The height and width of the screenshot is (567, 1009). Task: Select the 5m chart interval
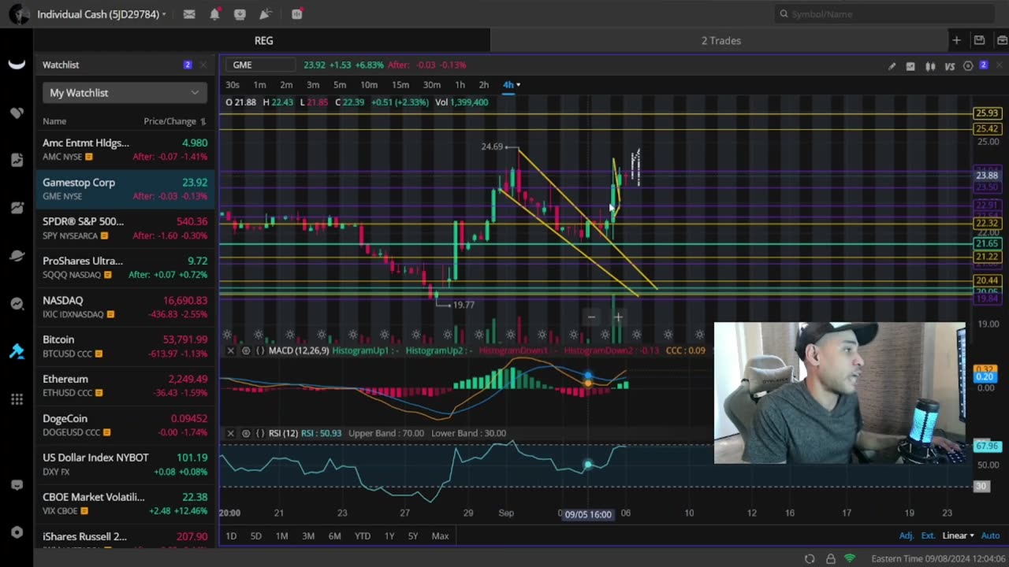(340, 85)
